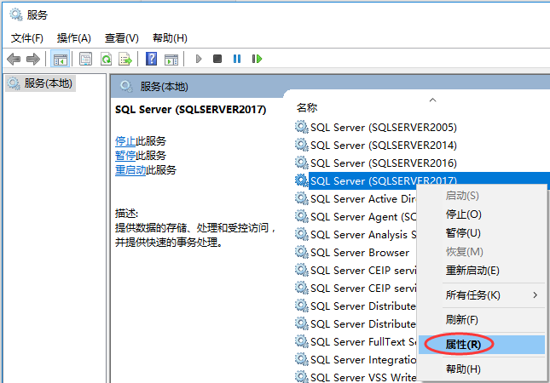Open the Properties sheet toolbar icon
Screen dimensions: 550x383
pos(85,59)
